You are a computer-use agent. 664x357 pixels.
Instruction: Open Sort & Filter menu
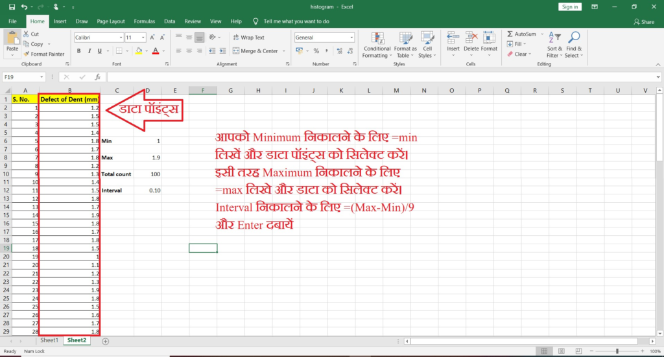(554, 45)
